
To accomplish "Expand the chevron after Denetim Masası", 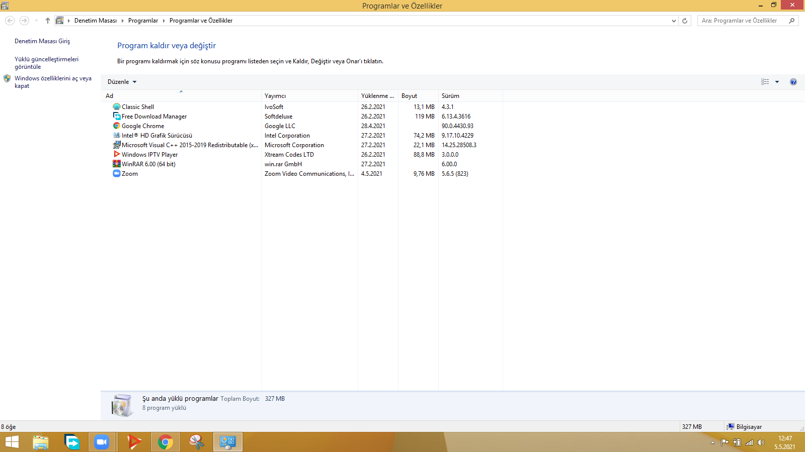I will (122, 21).
